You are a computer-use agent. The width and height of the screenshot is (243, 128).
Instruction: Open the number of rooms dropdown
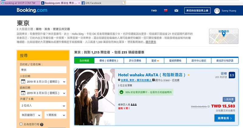point(55,115)
